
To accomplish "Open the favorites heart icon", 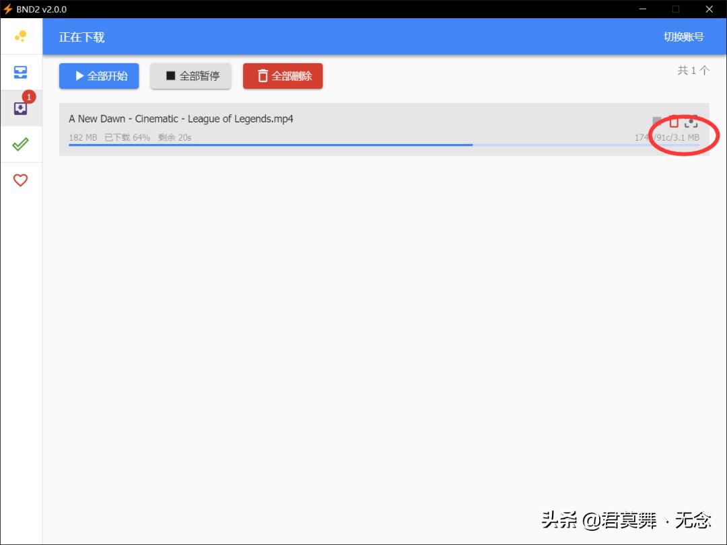I will (x=20, y=180).
